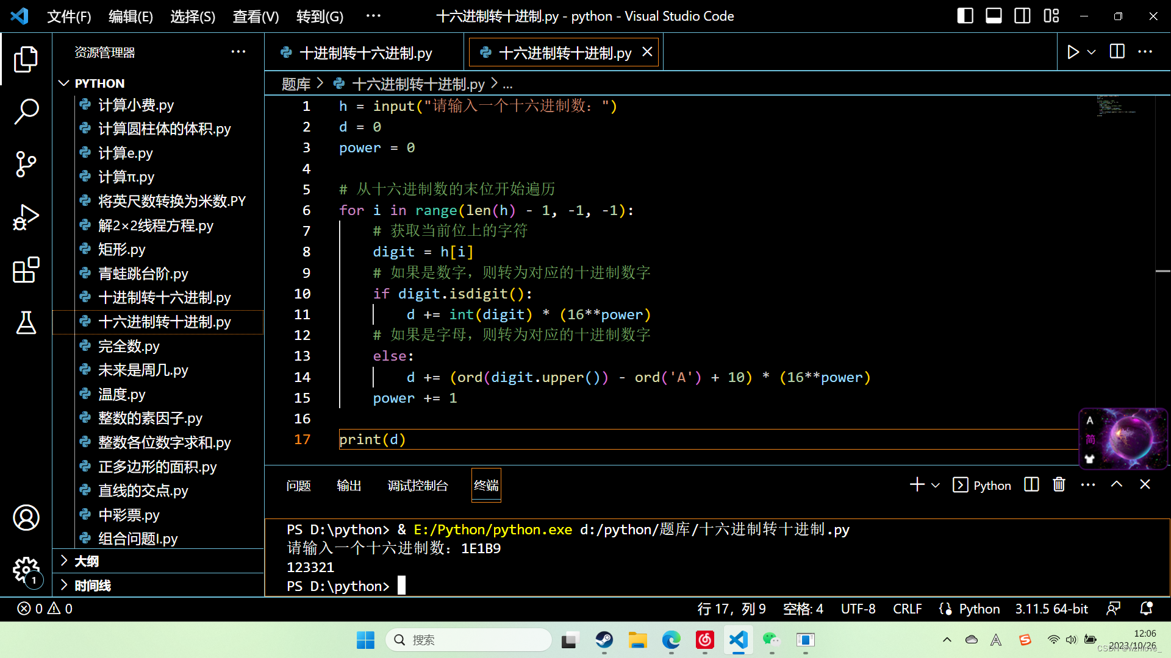Viewport: 1171px width, 658px height.
Task: Change indentation via 空格: 4
Action: point(803,609)
